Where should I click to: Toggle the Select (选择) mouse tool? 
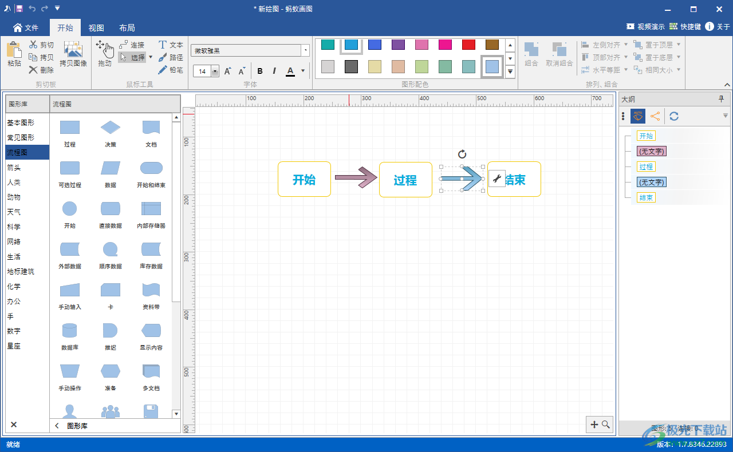click(x=132, y=57)
